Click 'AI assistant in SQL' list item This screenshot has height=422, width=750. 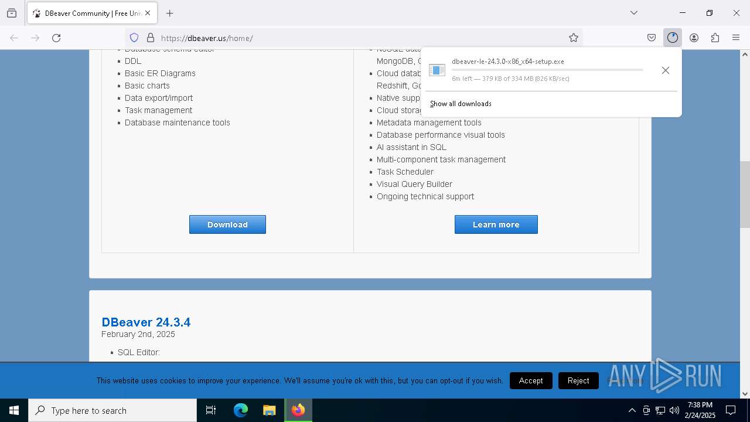click(x=411, y=147)
